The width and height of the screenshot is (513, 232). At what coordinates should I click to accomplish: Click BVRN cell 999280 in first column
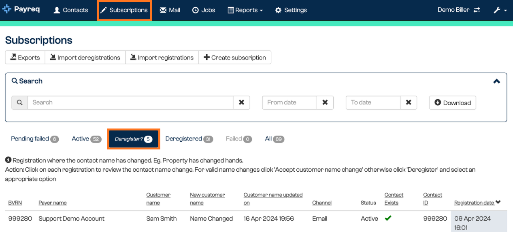pos(20,219)
